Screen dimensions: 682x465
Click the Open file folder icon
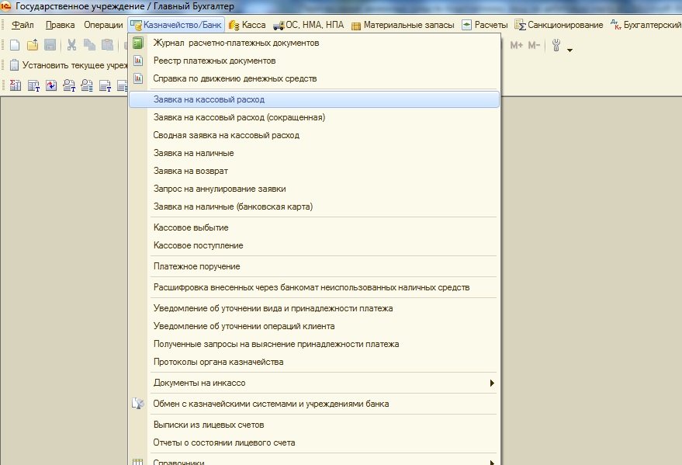pyautogui.click(x=32, y=46)
